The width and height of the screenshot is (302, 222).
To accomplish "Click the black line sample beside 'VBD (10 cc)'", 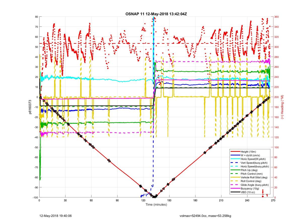I will [x=235, y=192].
